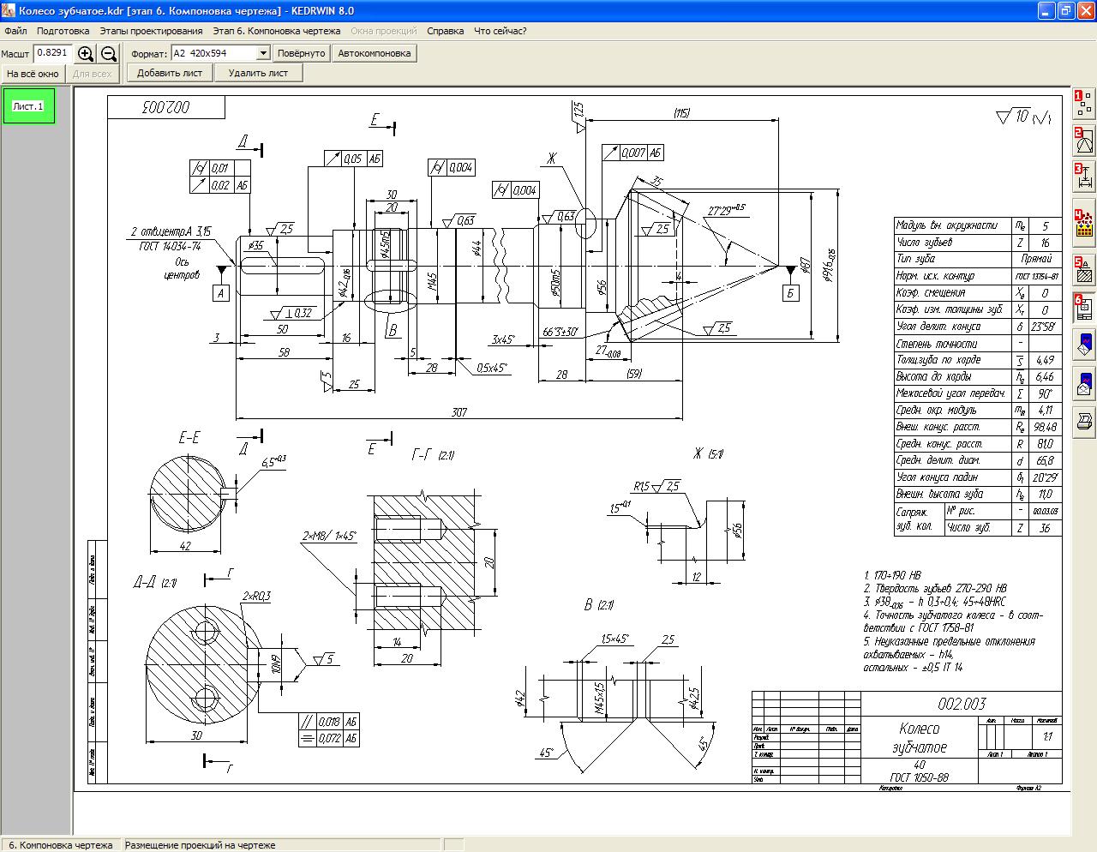The height and width of the screenshot is (852, 1097).
Task: Click the Автокомпоновка button
Action: [x=374, y=53]
